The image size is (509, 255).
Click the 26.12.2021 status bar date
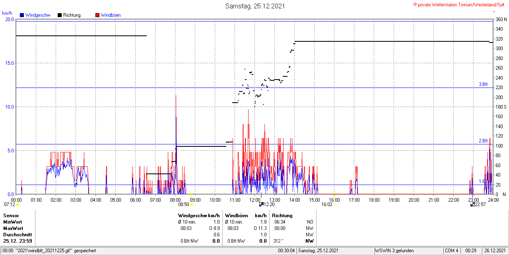click(495, 251)
